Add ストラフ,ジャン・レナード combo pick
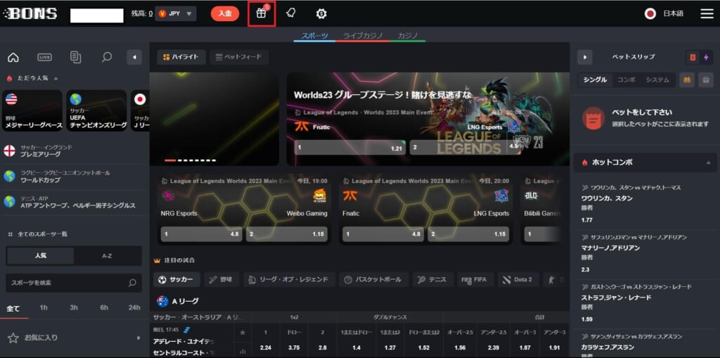This screenshot has width=720, height=358. click(x=645, y=303)
